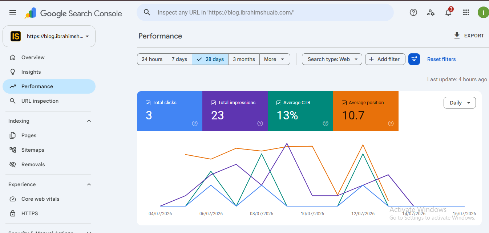The width and height of the screenshot is (489, 233).
Task: Click the Export download icon
Action: (x=457, y=36)
